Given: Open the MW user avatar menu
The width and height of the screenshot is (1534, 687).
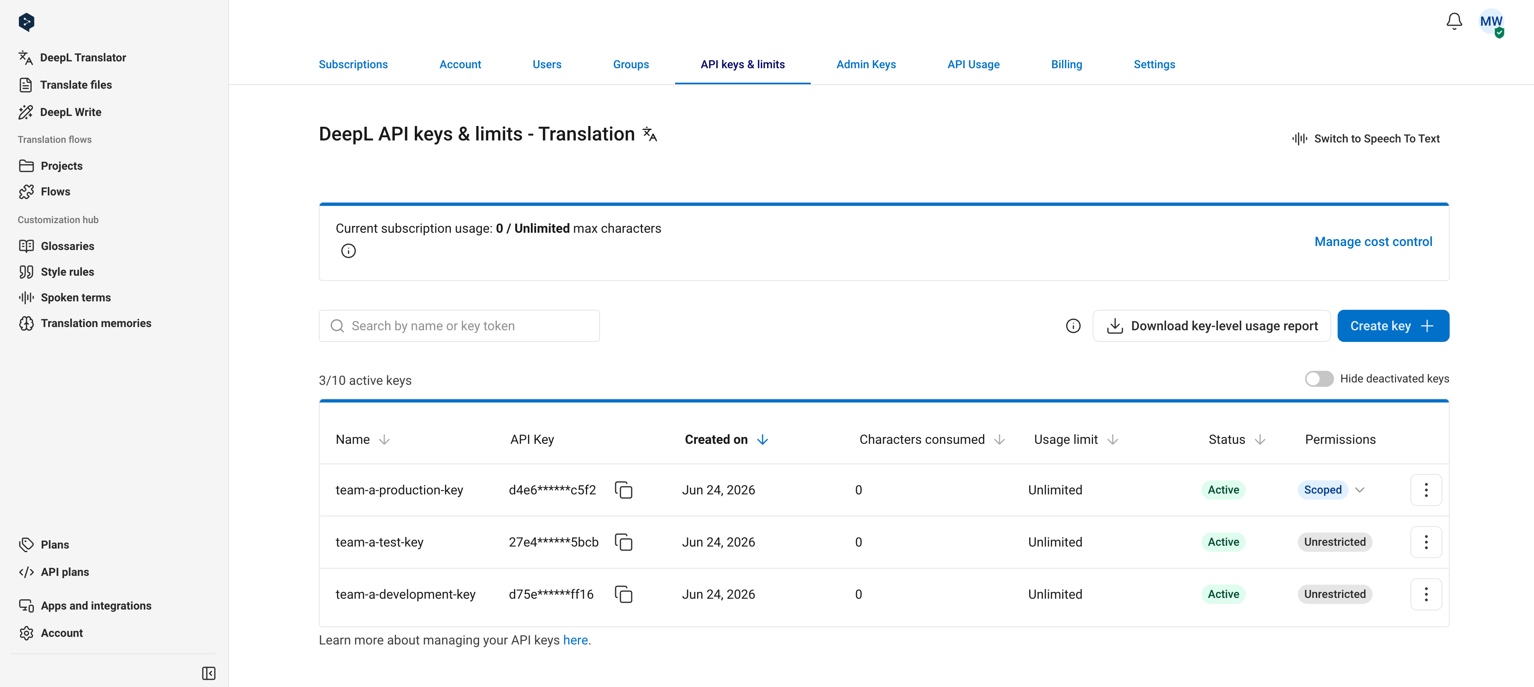Looking at the screenshot, I should pos(1491,22).
